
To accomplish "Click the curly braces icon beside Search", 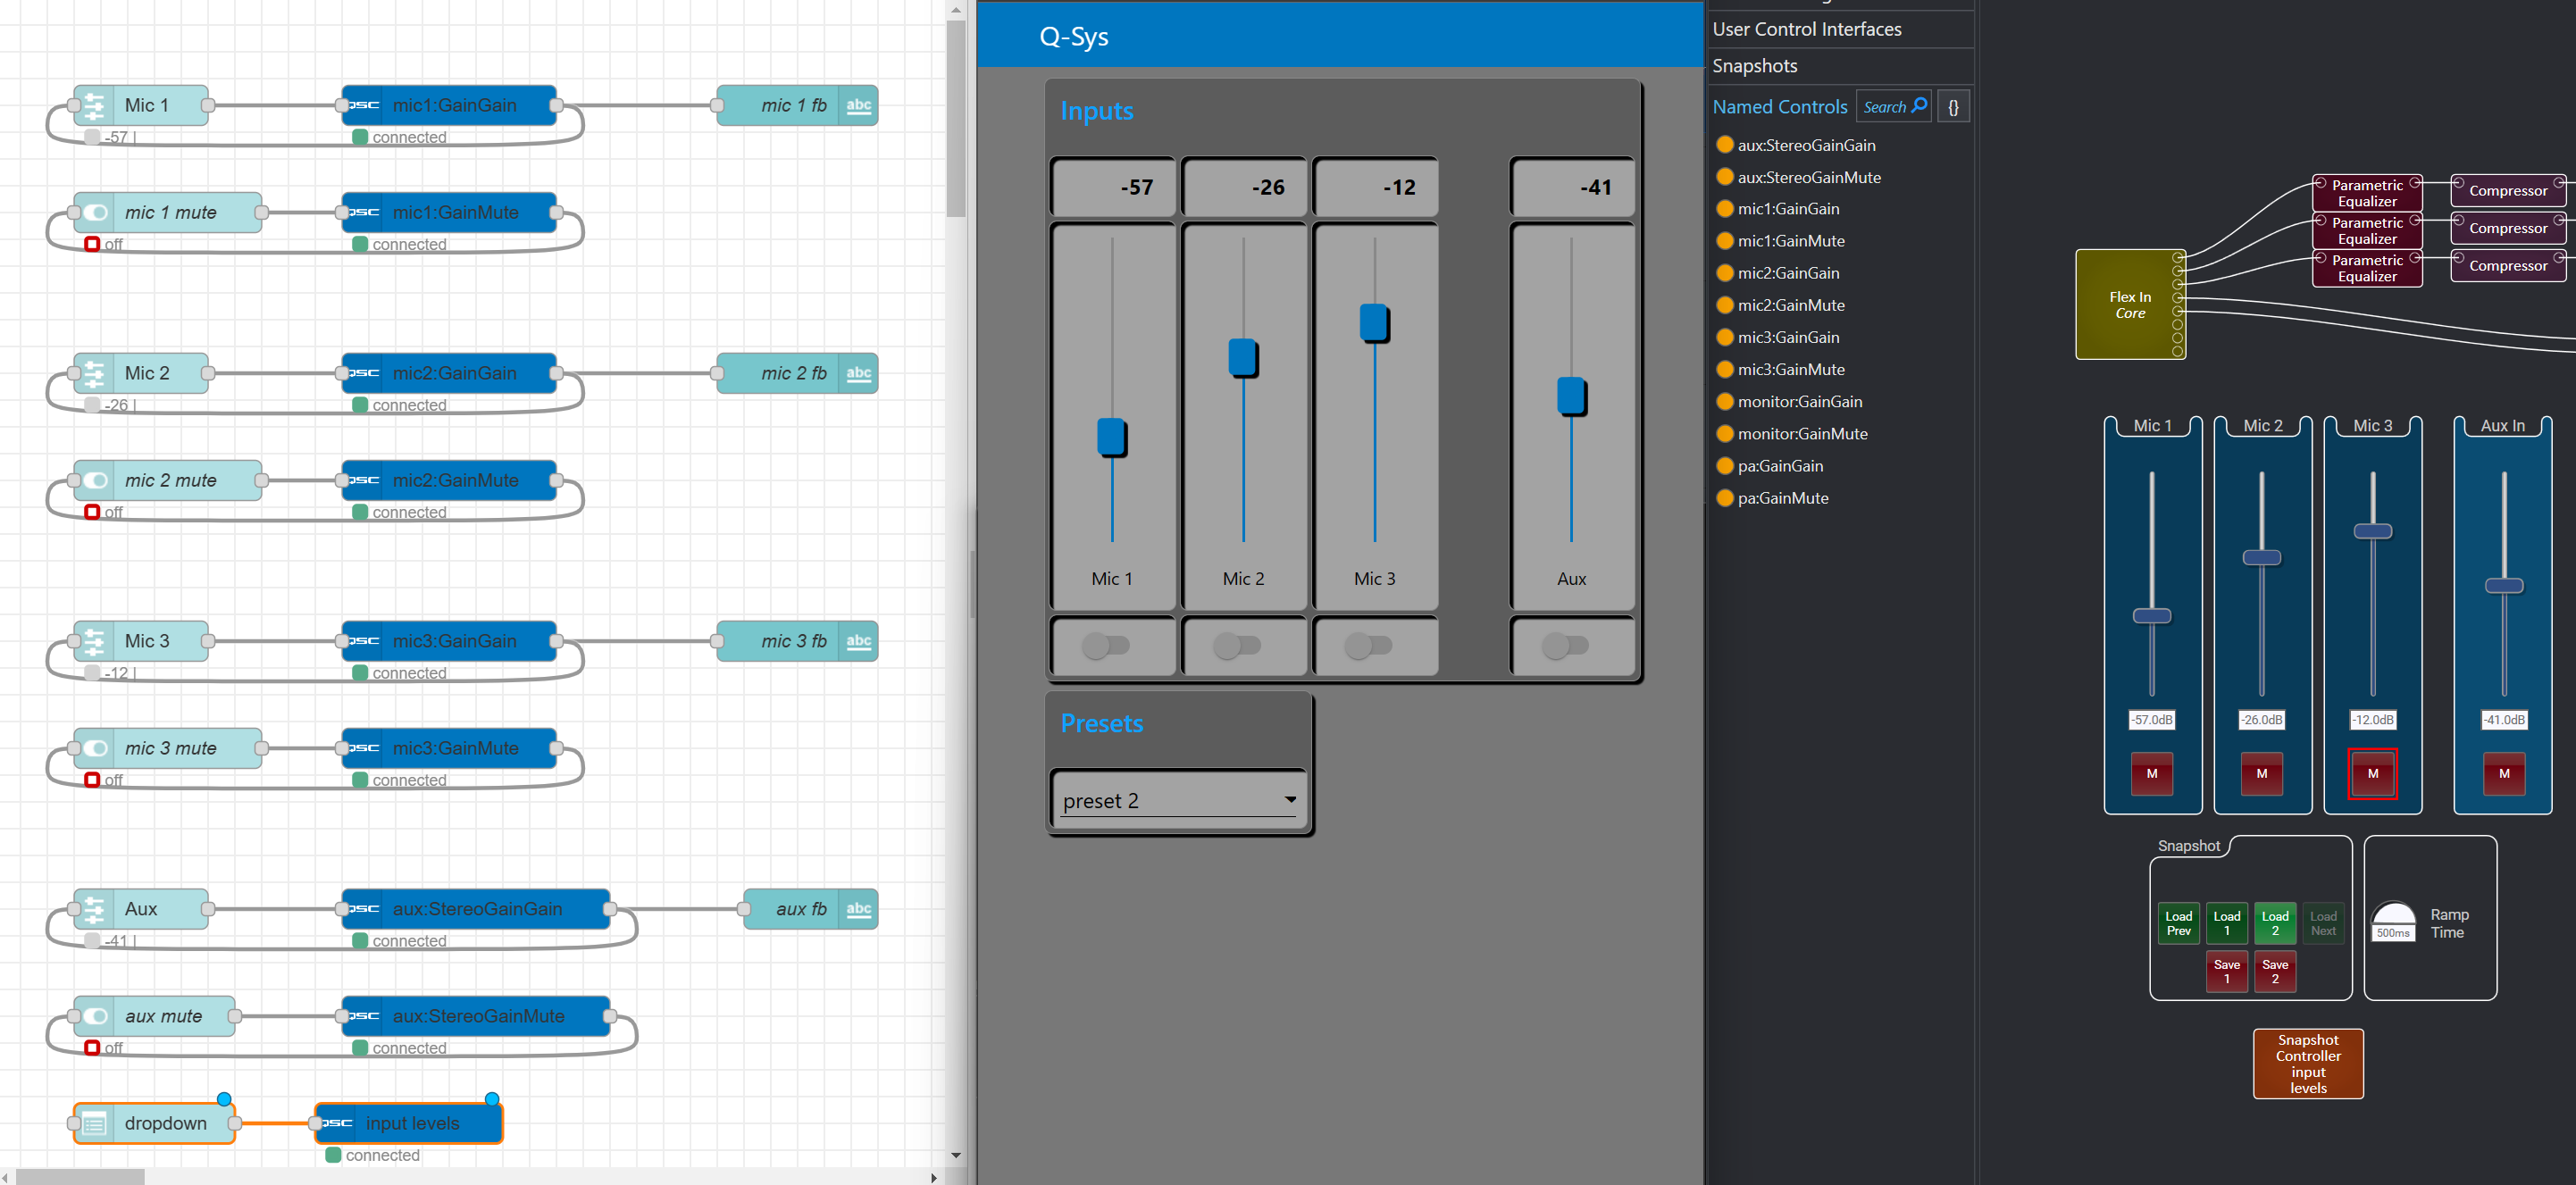I will tap(1953, 106).
